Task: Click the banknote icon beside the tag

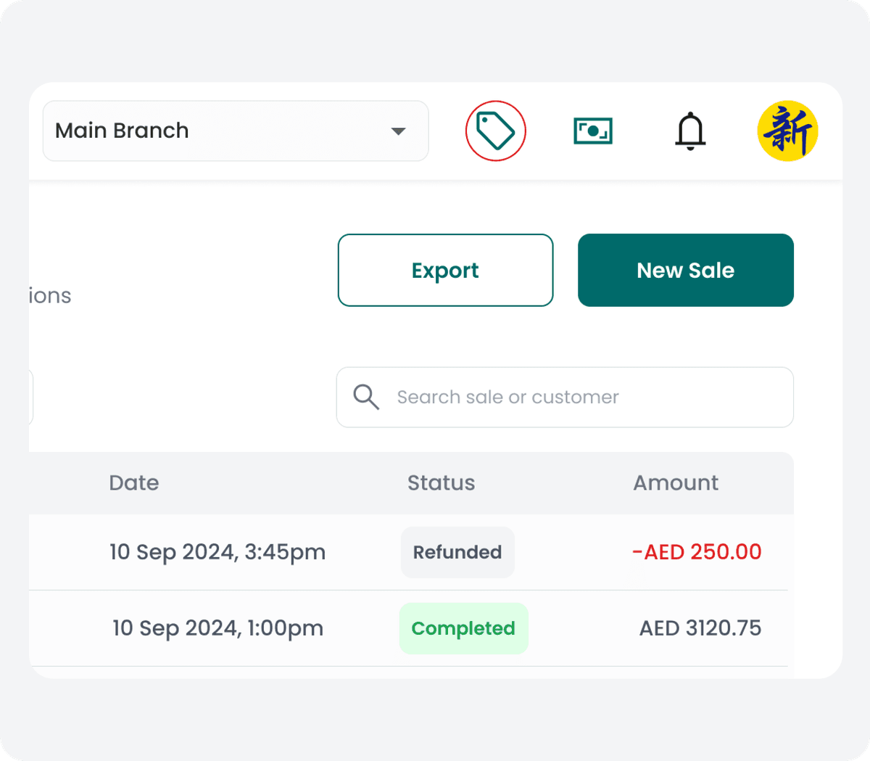Action: (593, 131)
